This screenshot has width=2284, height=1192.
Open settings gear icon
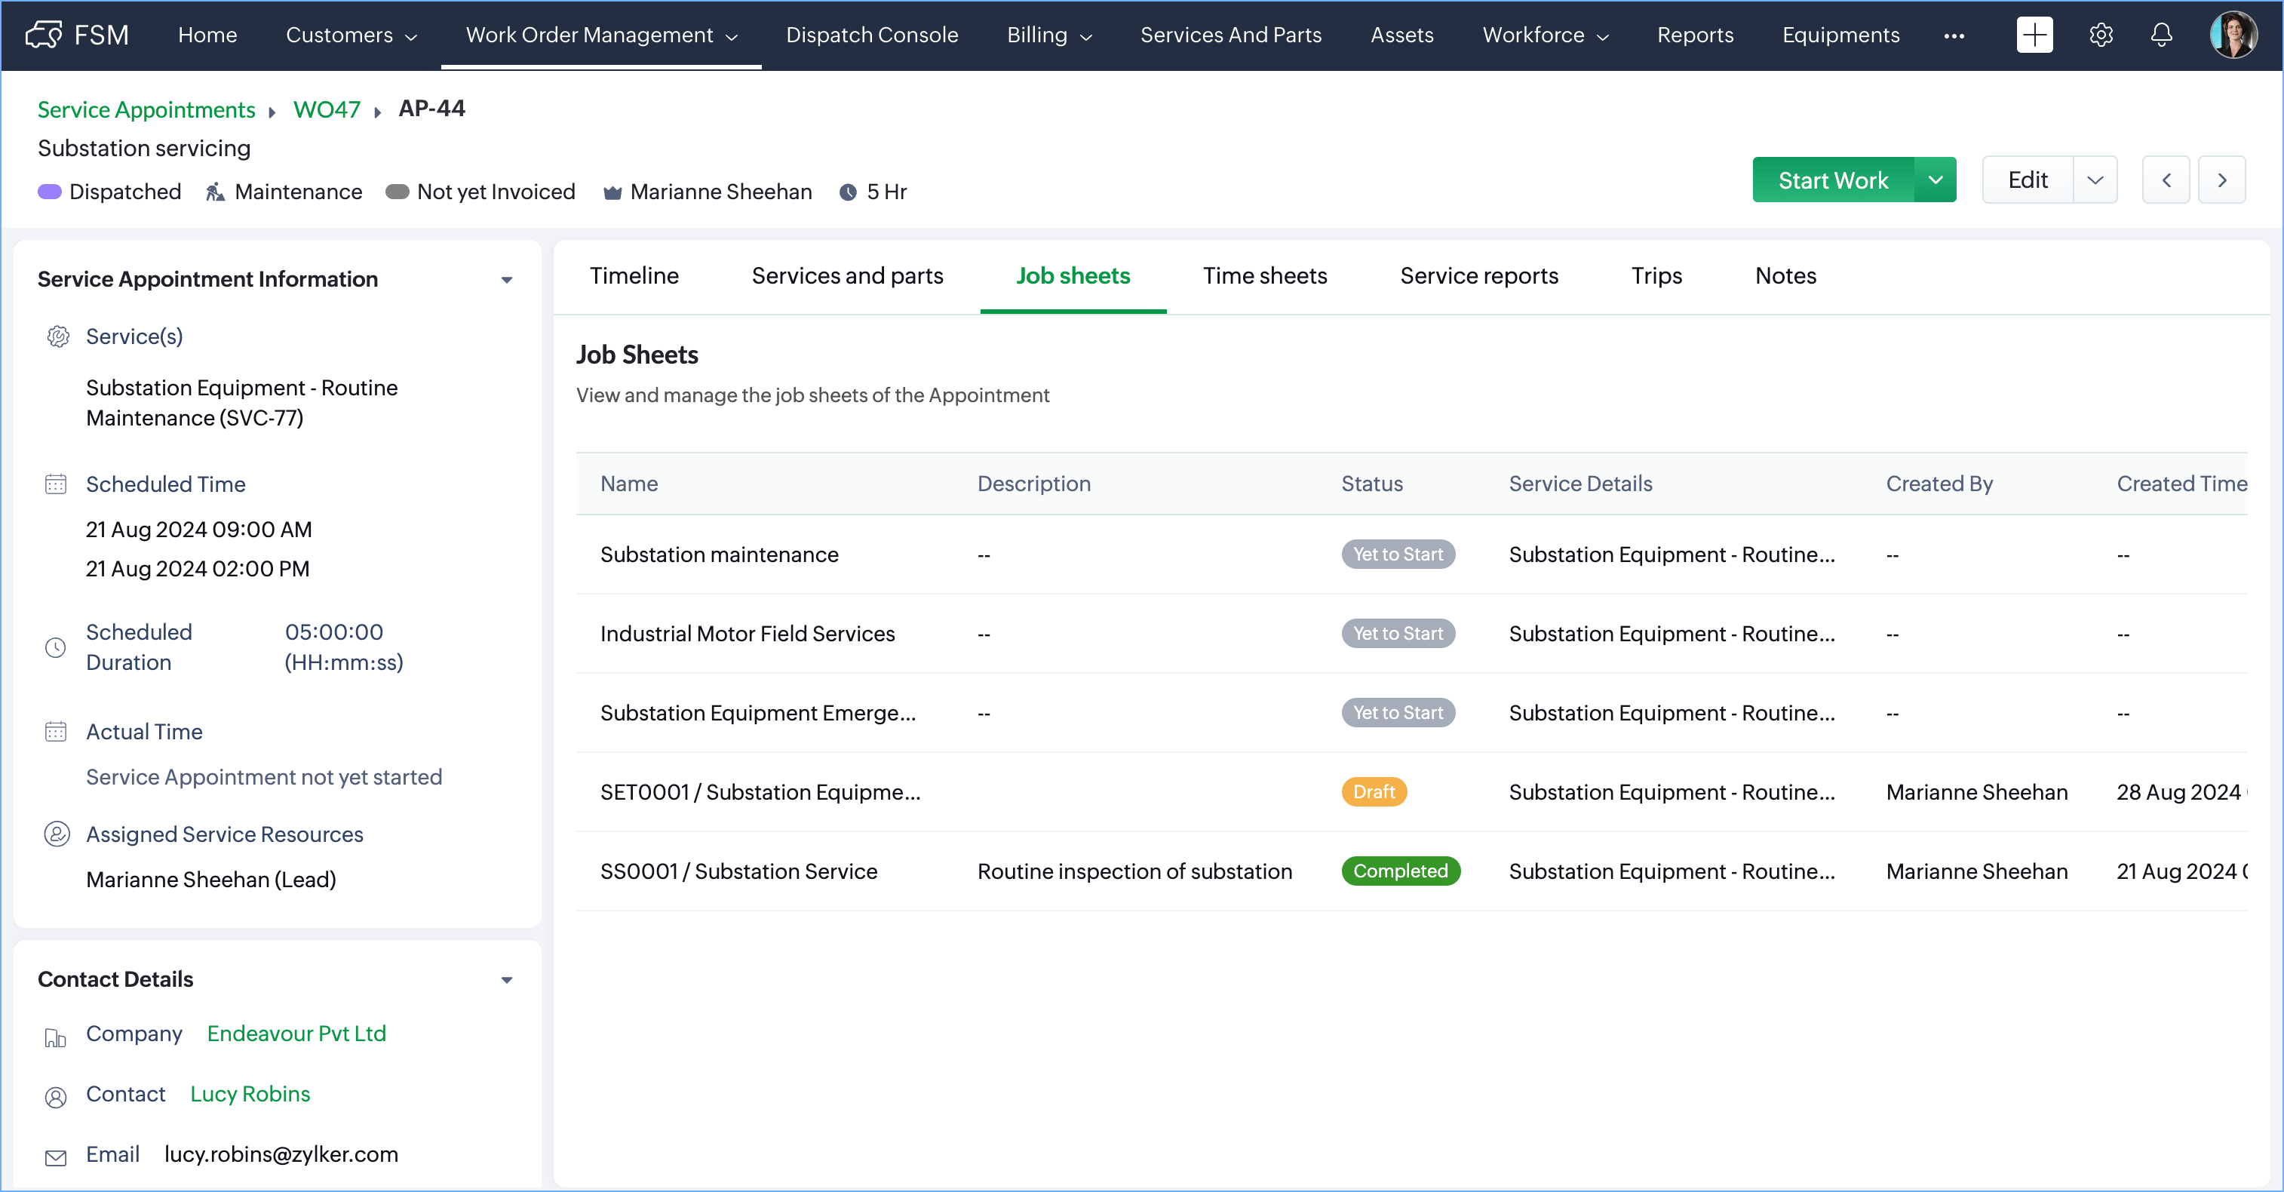tap(2101, 35)
